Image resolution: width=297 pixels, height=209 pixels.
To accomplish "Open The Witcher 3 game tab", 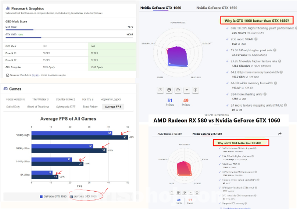I will tap(40, 100).
